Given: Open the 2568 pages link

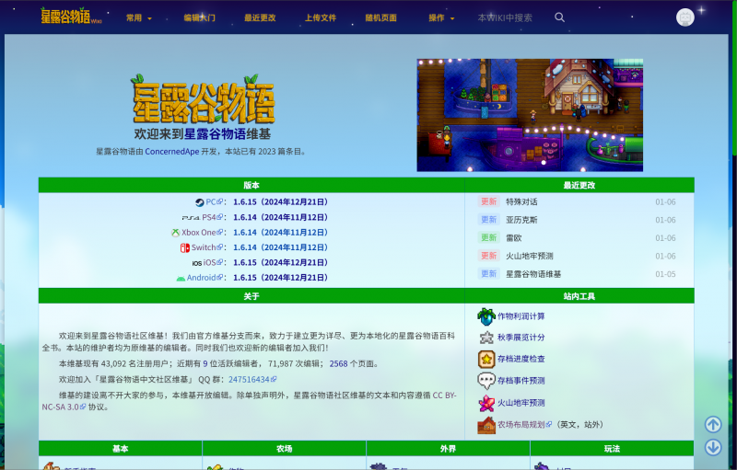Looking at the screenshot, I should click(338, 363).
